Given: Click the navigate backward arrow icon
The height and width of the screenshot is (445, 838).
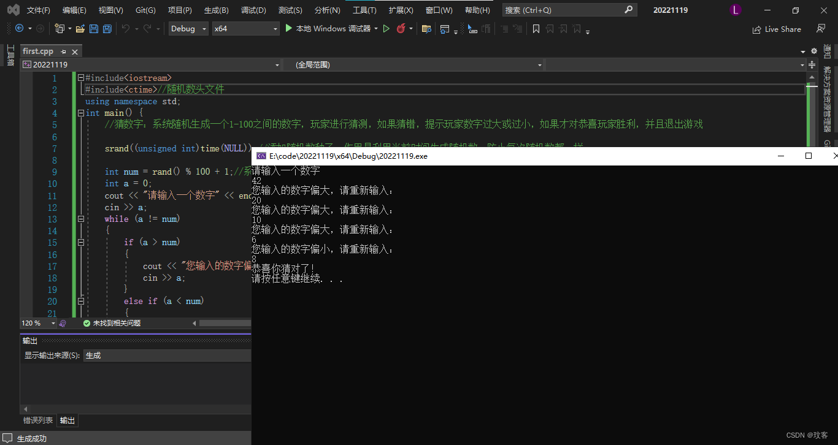Looking at the screenshot, I should tap(19, 29).
